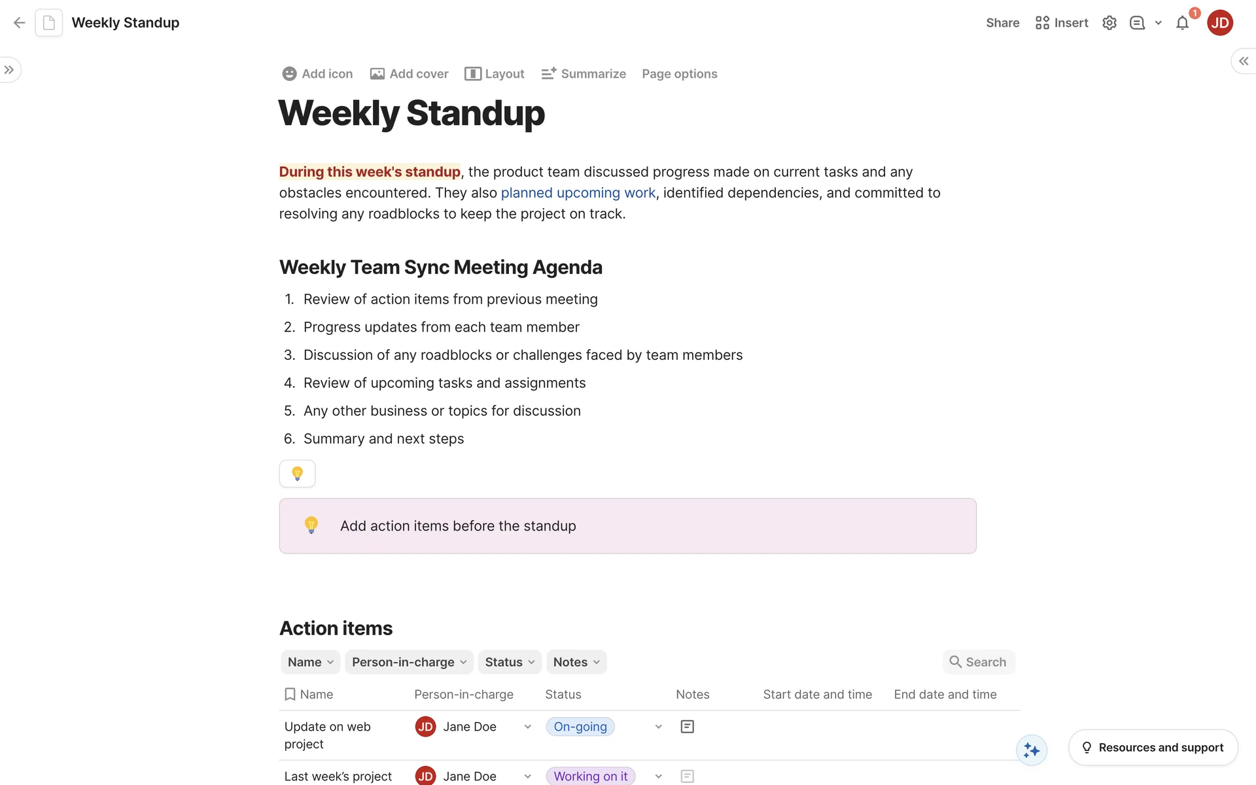1256x785 pixels.
Task: Open the Insert panel
Action: pos(1060,22)
